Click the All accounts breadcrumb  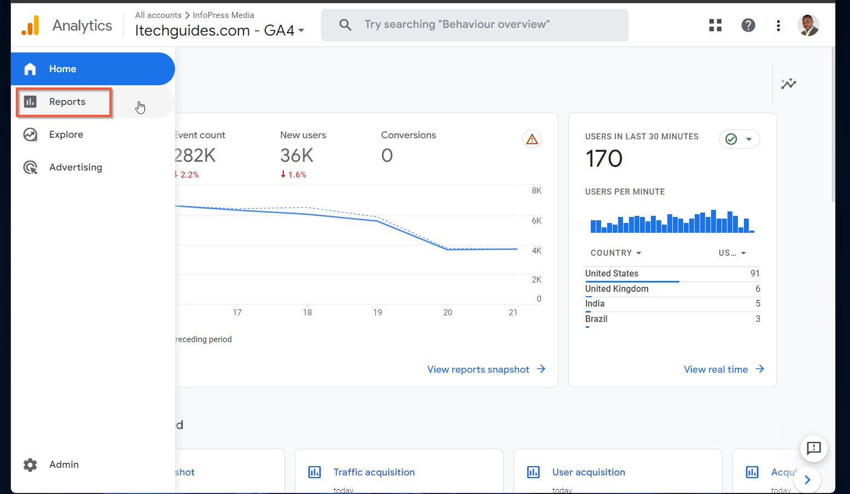point(158,15)
